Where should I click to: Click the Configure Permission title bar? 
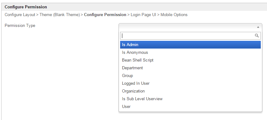[134, 7]
